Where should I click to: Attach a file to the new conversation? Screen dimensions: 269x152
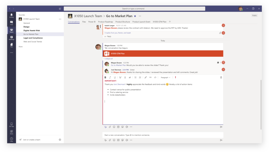(x=110, y=140)
